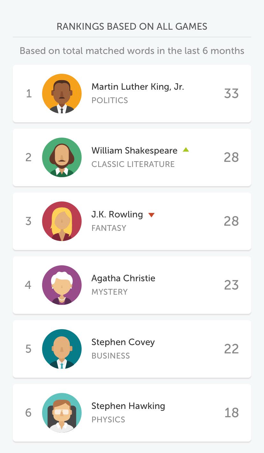Click red down arrow beside Rowling
Image resolution: width=264 pixels, height=453 pixels.
tap(151, 215)
